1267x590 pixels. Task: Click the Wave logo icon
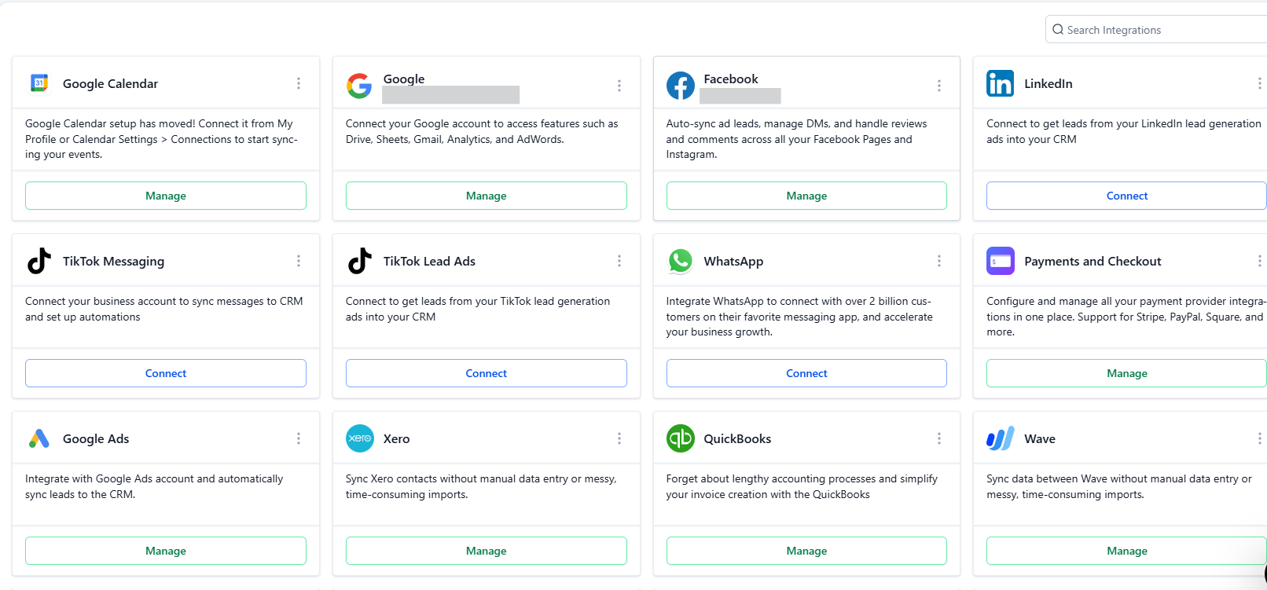[1000, 438]
